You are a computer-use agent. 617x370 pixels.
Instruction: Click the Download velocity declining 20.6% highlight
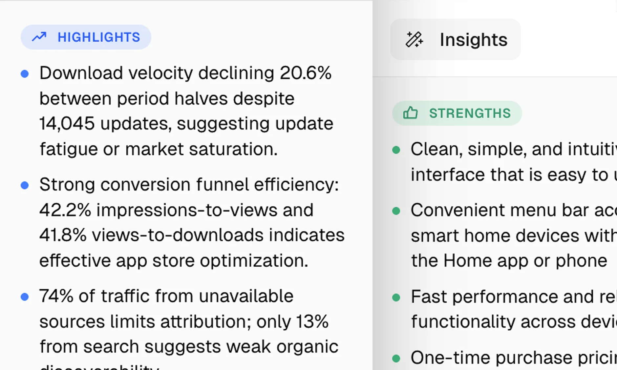tap(186, 111)
